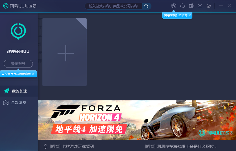This screenshot has height=151, width=236.
Task: Select 全部游戏 in the sidebar
Action: click(19, 103)
